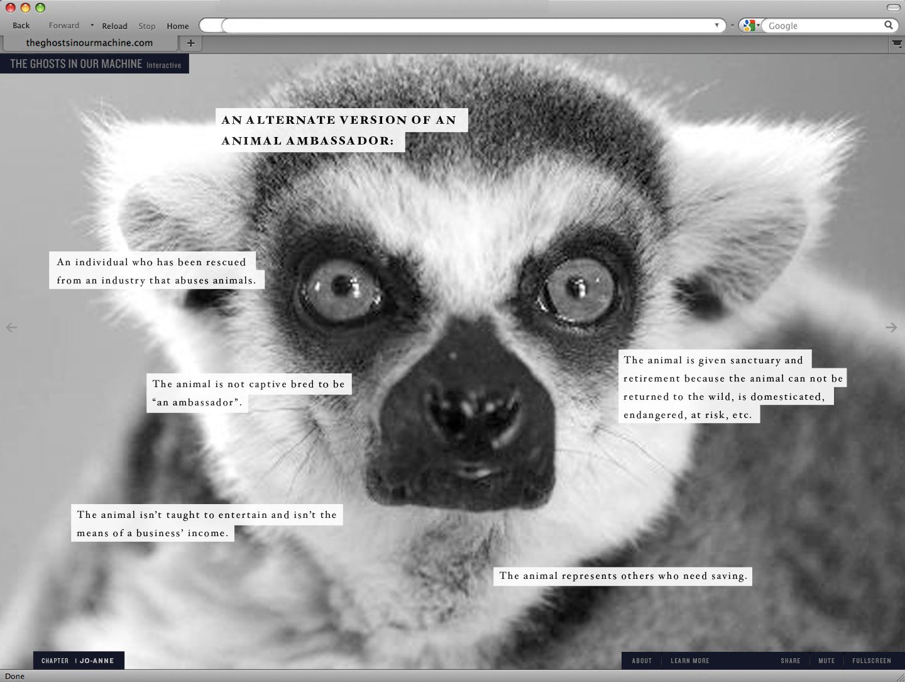Click the Stop loading button

(x=147, y=26)
